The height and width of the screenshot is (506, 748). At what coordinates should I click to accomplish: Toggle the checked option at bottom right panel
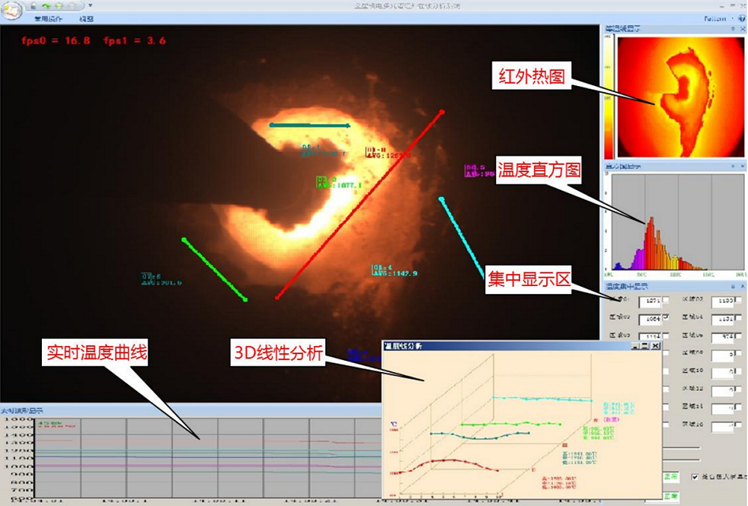click(x=696, y=477)
